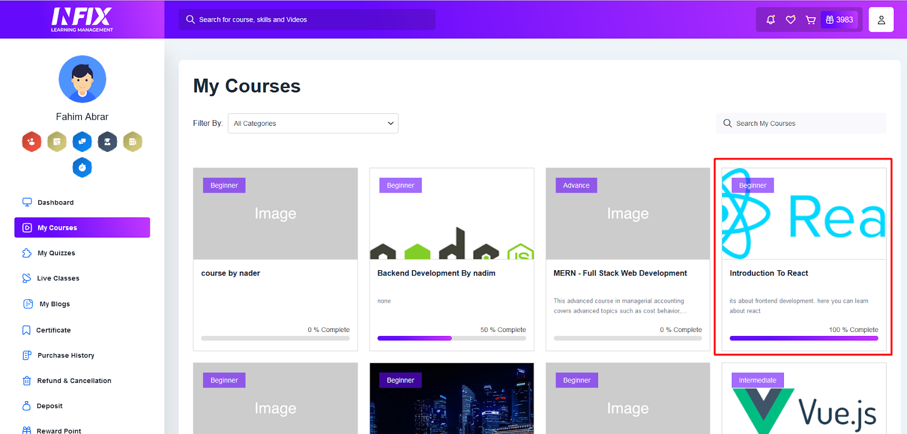
Task: Open Live Classes from the sidebar
Action: tap(58, 278)
